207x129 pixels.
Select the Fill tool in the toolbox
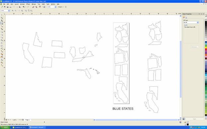tap(2, 63)
